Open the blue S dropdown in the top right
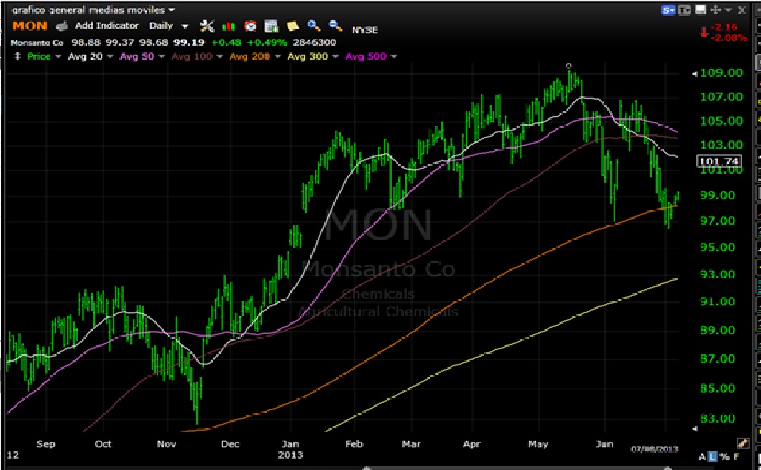 pyautogui.click(x=668, y=10)
